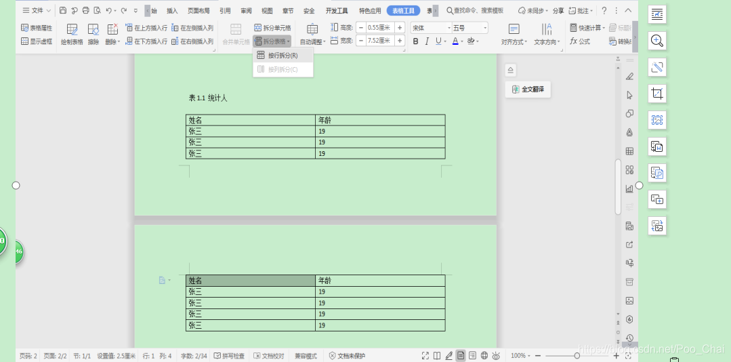Expand the 删除 delete dropdown
731x362 pixels.
tap(112, 41)
